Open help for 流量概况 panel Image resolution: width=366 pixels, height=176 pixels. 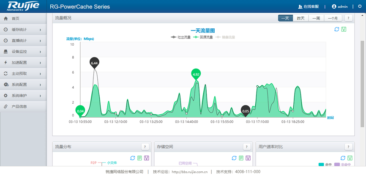click(x=349, y=18)
